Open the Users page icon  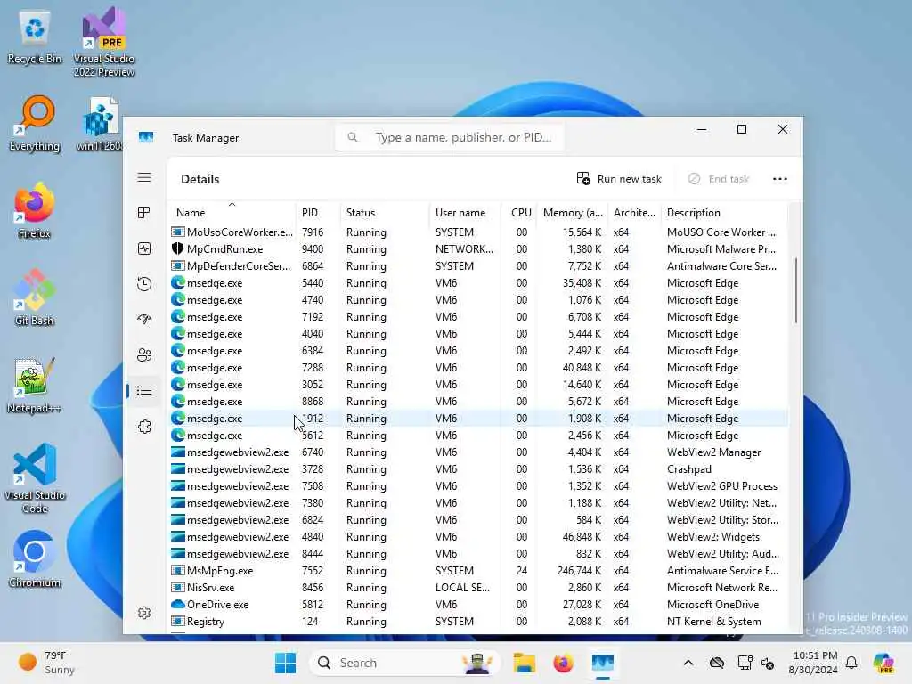(144, 354)
